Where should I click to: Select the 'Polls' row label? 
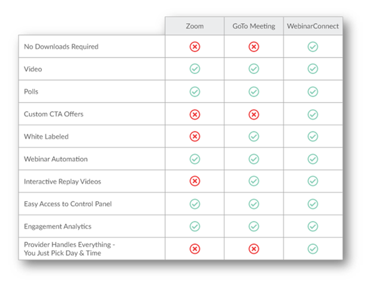tap(31, 91)
